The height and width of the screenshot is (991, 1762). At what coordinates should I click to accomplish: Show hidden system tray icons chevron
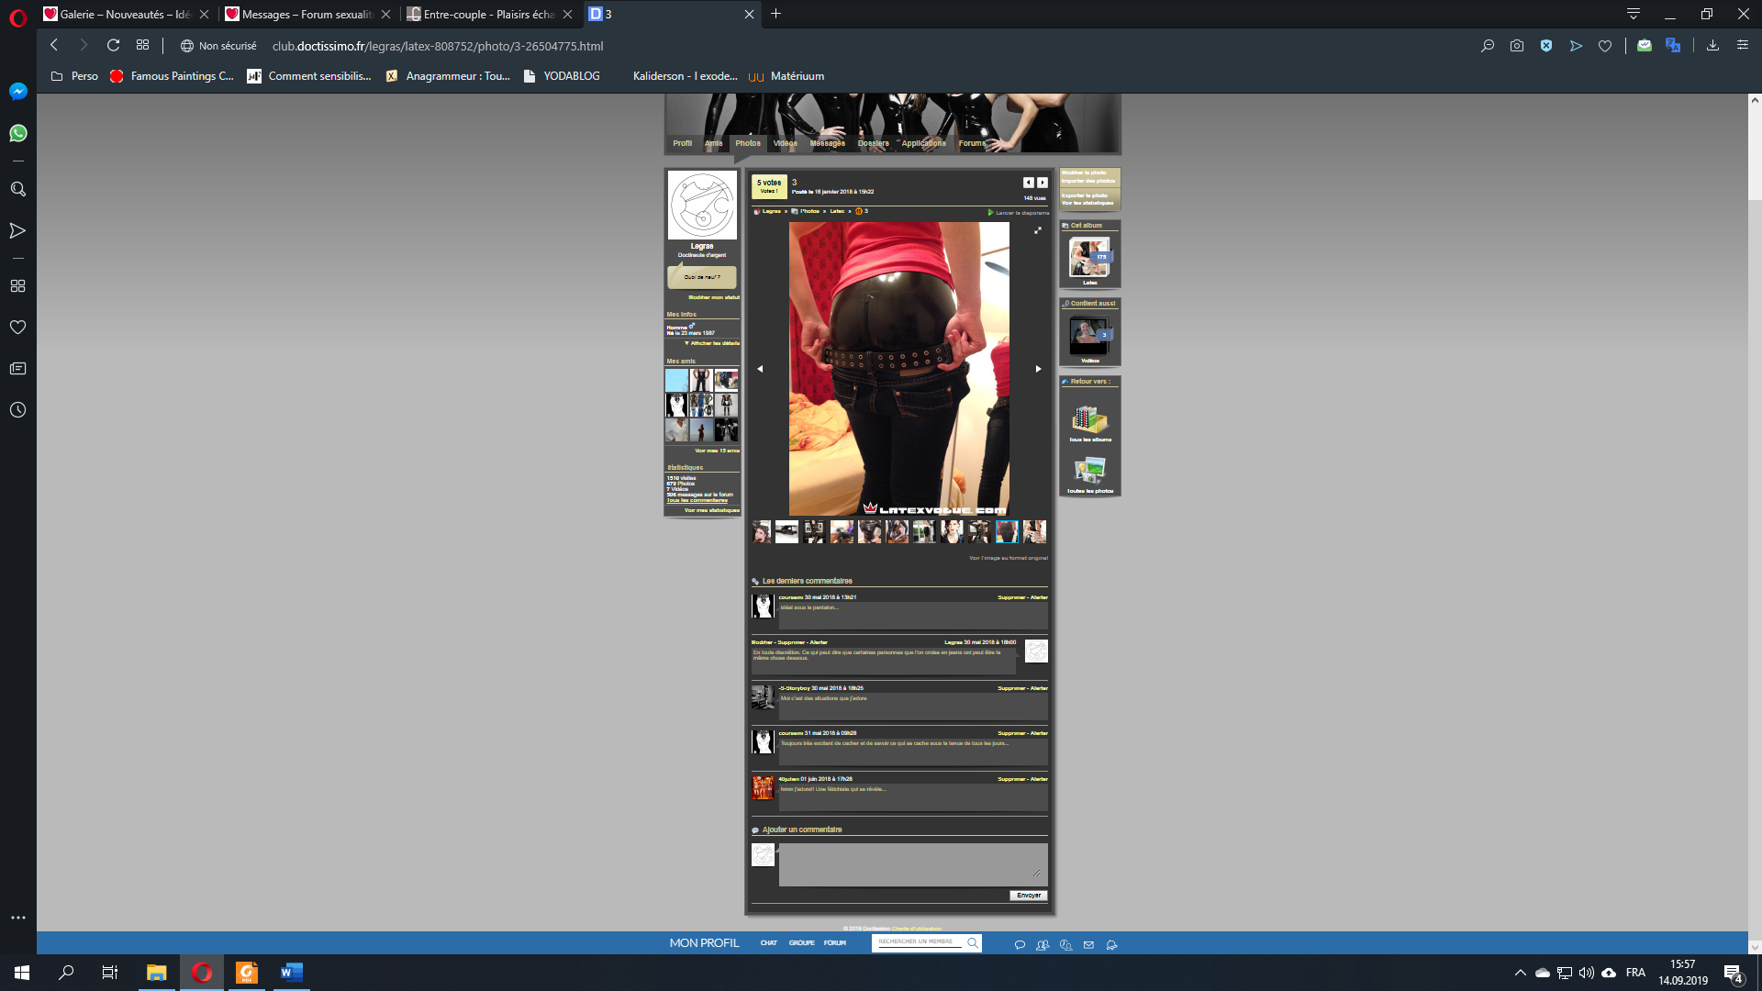(x=1520, y=973)
